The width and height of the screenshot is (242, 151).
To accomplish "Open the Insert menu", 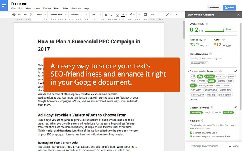I will tap(37, 8).
